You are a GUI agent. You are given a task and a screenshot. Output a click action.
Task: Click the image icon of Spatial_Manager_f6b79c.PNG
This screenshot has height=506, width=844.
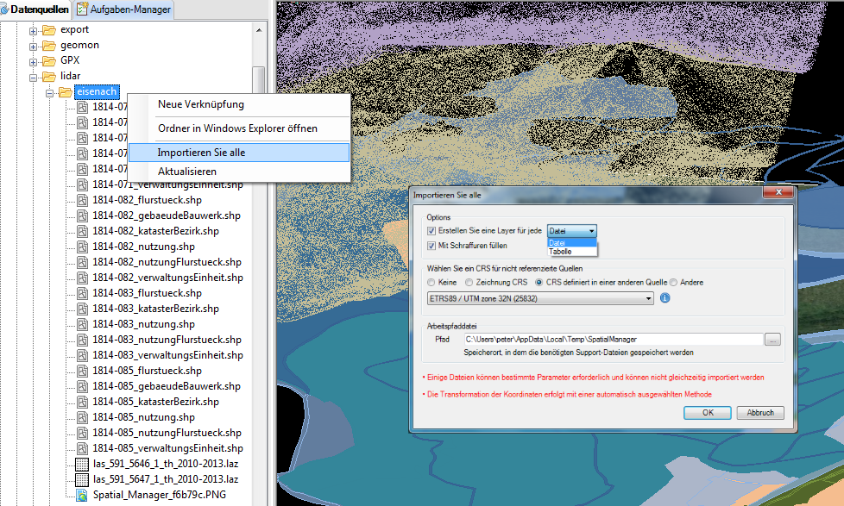[x=82, y=495]
